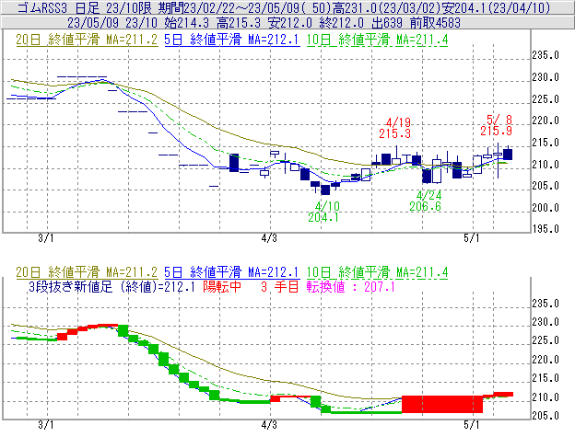The image size is (575, 437).
Task: Click the red 3 手目 count text
Action: point(280,286)
